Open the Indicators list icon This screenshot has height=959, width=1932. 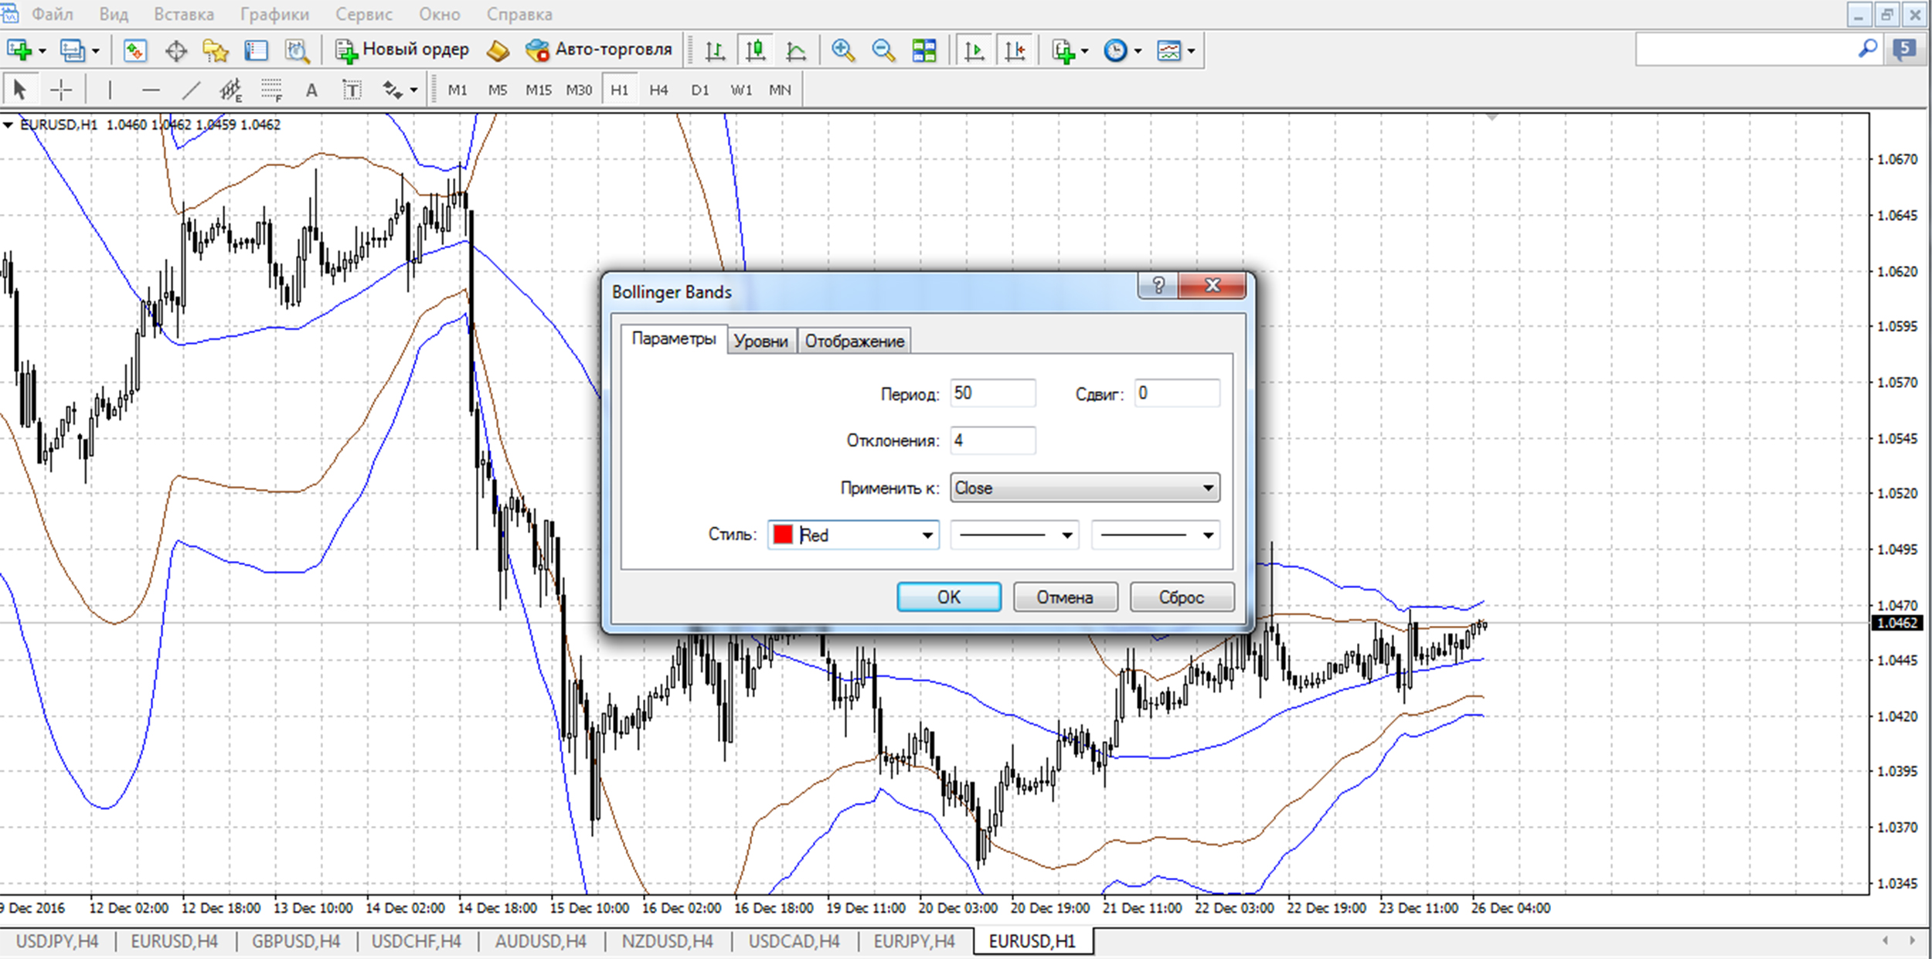1064,51
